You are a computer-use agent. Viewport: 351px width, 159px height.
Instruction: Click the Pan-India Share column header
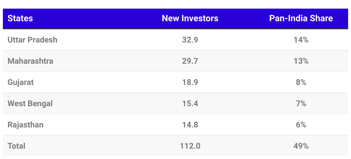[301, 18]
